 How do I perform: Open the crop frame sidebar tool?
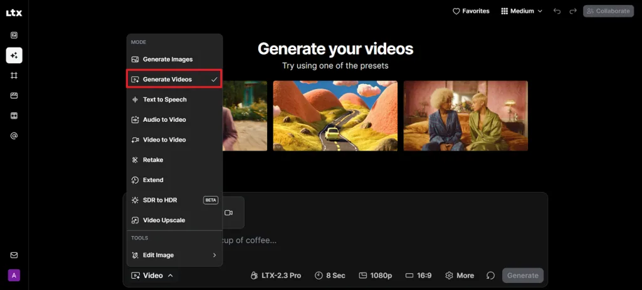point(14,75)
